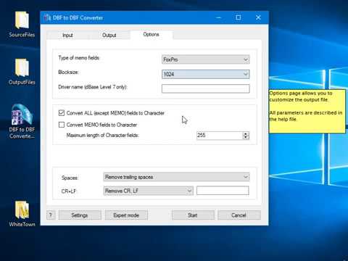
Task: Click the DBF to DBF Converter desktop shortcut
Action: 22,121
